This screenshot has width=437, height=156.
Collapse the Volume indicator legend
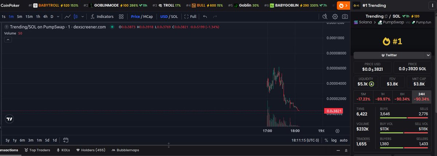[x=7, y=40]
